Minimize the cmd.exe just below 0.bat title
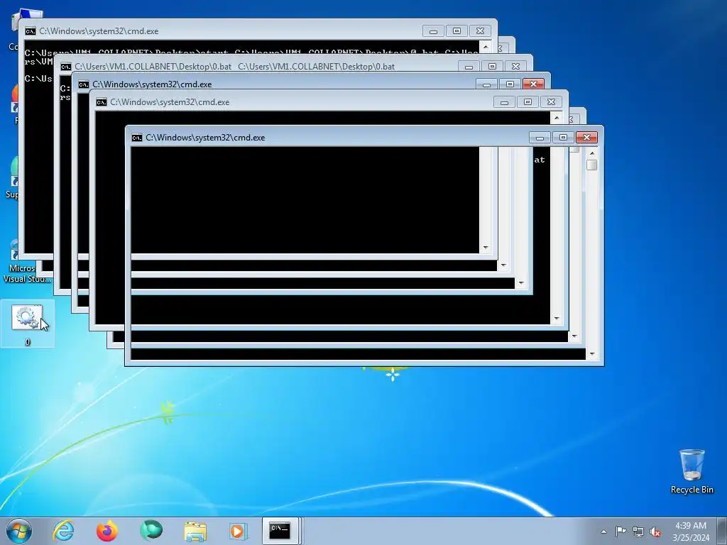Screen dimensions: 727x545 [486, 84]
